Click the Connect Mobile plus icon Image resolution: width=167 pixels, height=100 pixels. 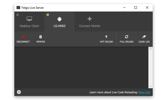click(x=90, y=19)
